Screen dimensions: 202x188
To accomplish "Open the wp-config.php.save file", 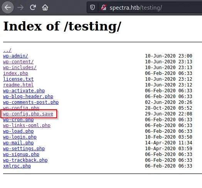I will click(x=28, y=114).
